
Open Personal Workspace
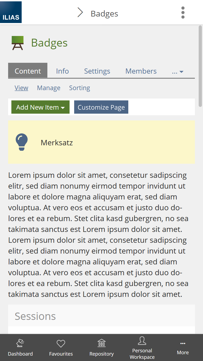[142, 347]
